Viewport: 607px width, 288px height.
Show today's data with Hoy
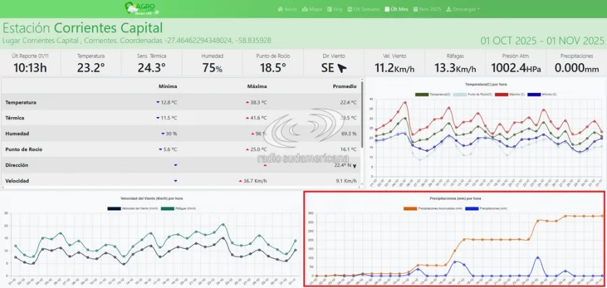[335, 9]
